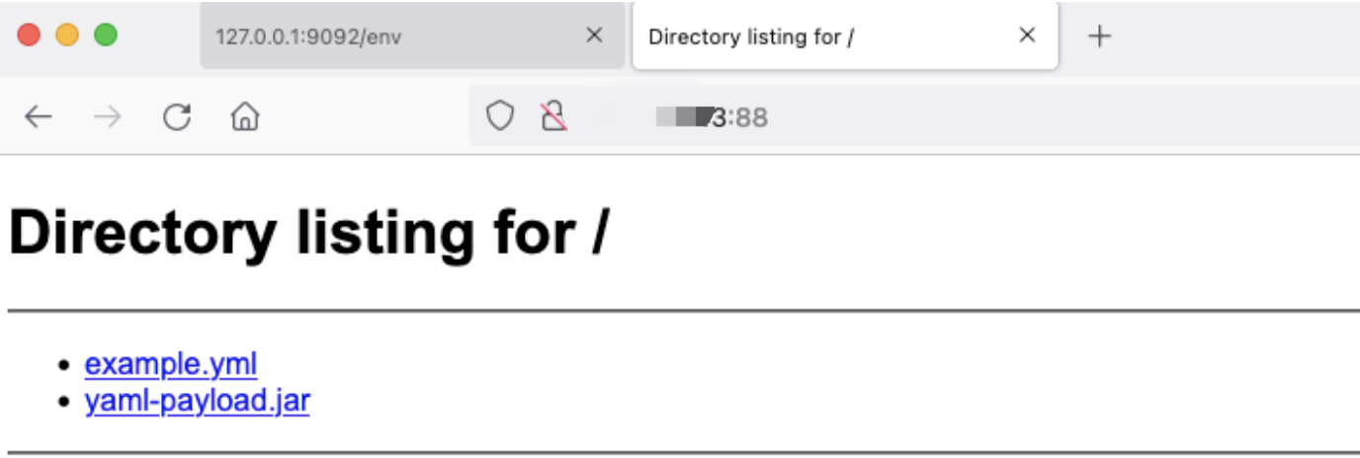This screenshot has width=1360, height=458.
Task: Reload the directory listing page
Action: click(176, 117)
